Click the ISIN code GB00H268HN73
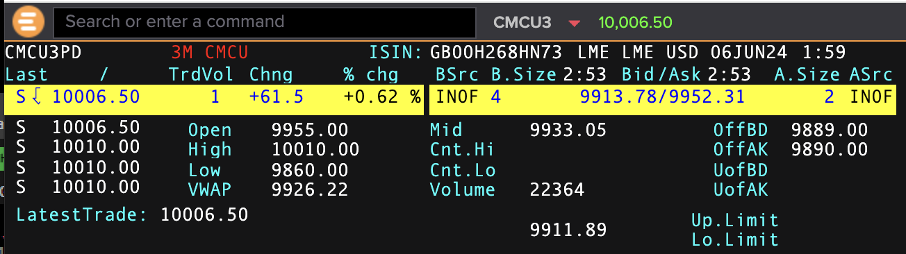This screenshot has height=254, width=906. click(499, 53)
